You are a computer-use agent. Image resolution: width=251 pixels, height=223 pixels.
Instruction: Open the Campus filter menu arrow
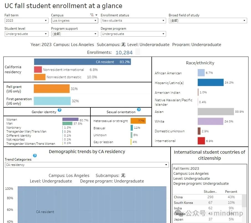coord(96,15)
